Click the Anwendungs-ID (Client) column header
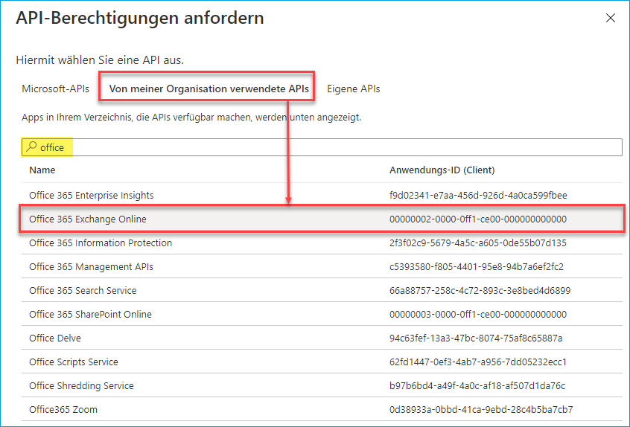 [x=442, y=170]
